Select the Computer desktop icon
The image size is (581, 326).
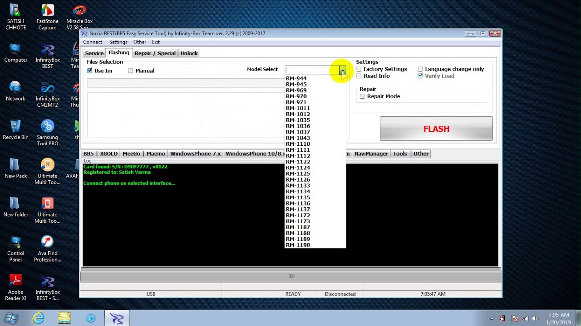click(x=15, y=53)
